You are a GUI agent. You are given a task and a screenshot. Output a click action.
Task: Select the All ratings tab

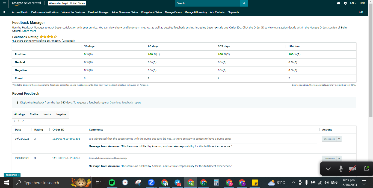coord(20,114)
